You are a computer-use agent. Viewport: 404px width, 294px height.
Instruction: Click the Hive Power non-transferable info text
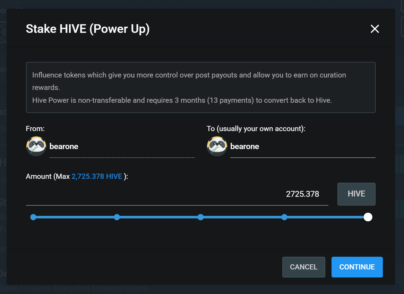(182, 100)
